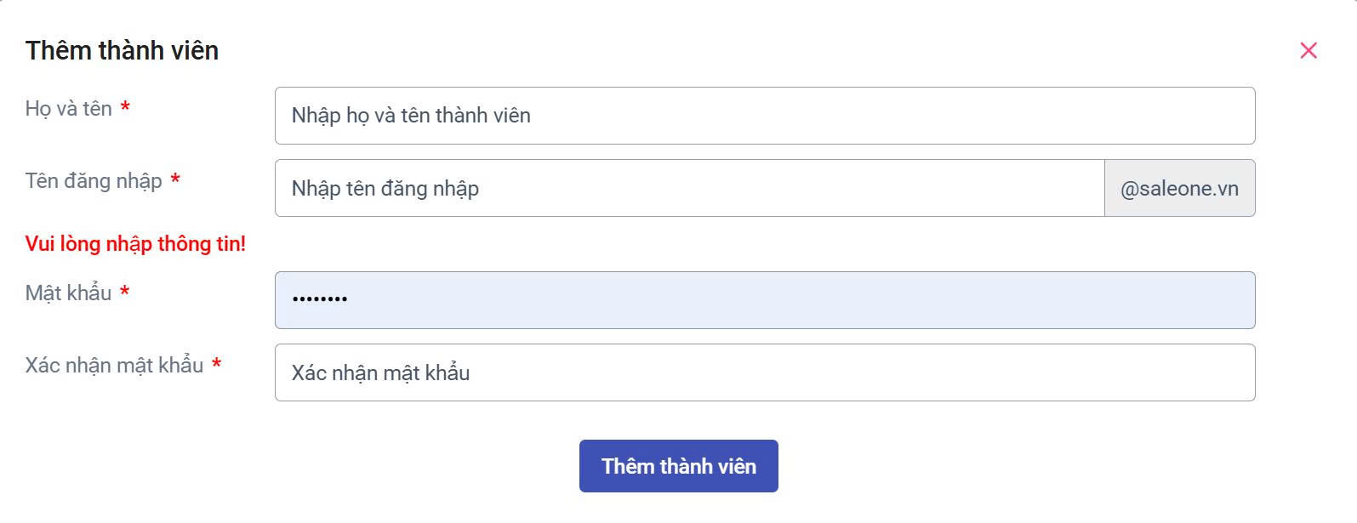Image resolution: width=1357 pixels, height=523 pixels.
Task: Click the red asterisk beside Mật khẩu label
Action: click(x=125, y=292)
